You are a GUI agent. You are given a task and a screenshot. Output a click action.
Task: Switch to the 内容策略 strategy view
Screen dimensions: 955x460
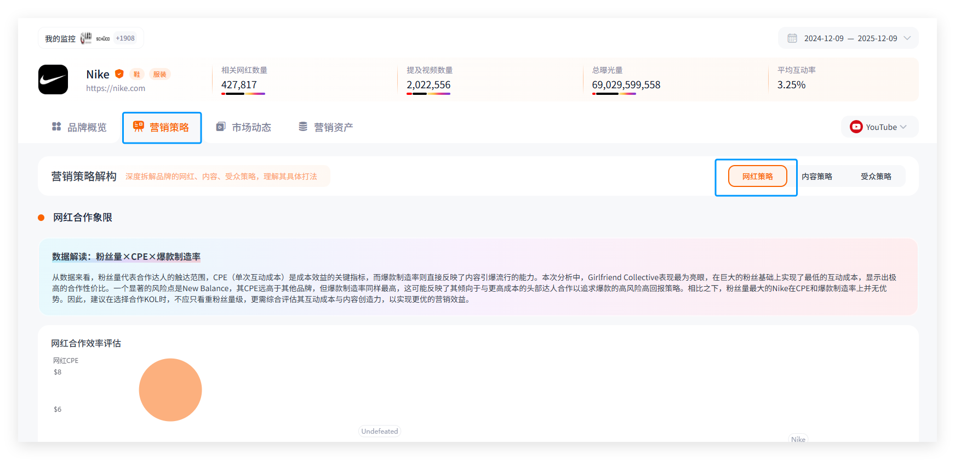[816, 177]
